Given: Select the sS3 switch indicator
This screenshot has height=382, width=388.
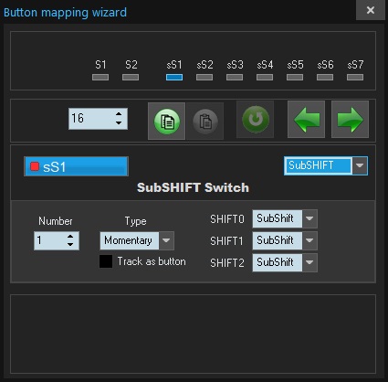Looking at the screenshot, I should pos(235,78).
